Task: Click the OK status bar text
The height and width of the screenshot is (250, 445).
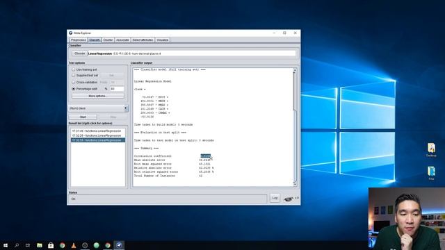Action: pyautogui.click(x=74, y=199)
